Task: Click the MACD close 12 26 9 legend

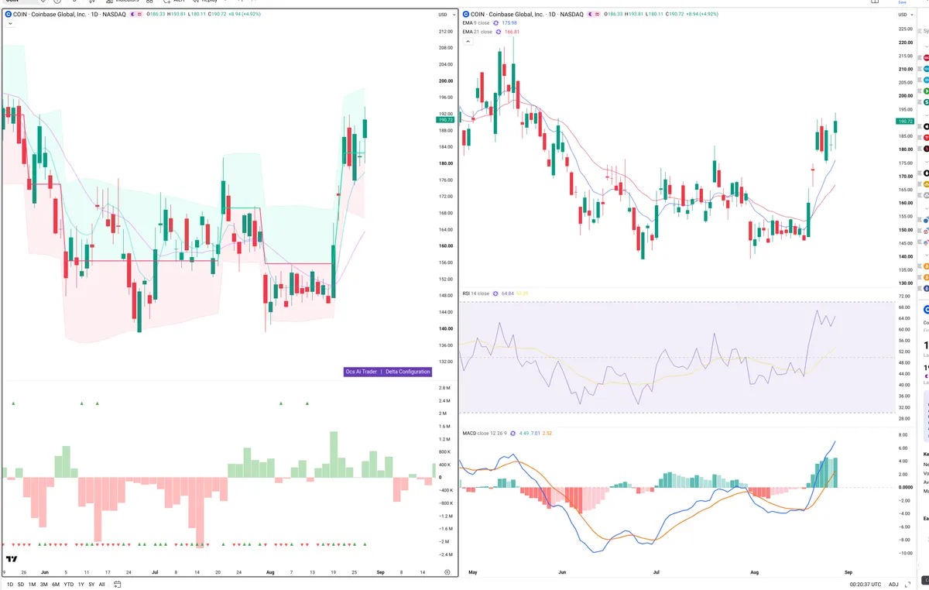Action: (x=485, y=433)
